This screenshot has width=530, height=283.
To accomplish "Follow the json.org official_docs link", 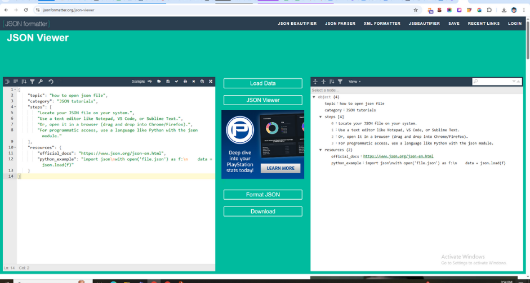I will 398,156.
